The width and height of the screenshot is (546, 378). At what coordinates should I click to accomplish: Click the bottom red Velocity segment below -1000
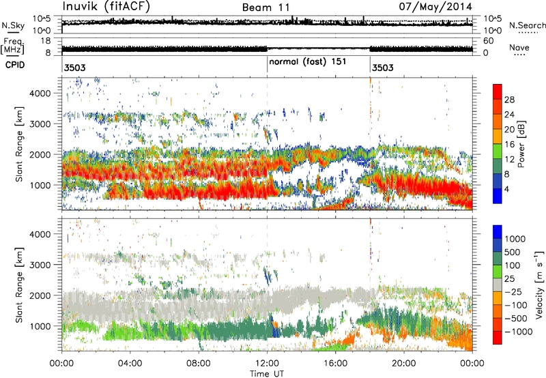coord(498,338)
